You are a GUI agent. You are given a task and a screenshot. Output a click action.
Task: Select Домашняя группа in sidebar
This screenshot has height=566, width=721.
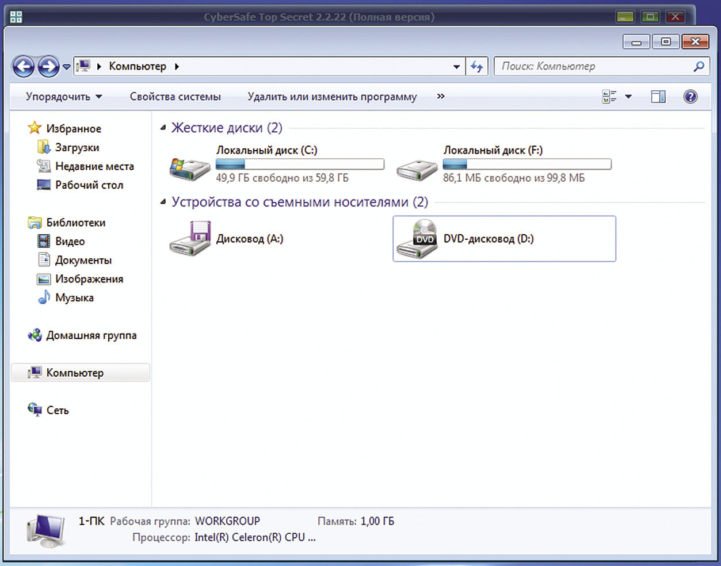click(91, 335)
